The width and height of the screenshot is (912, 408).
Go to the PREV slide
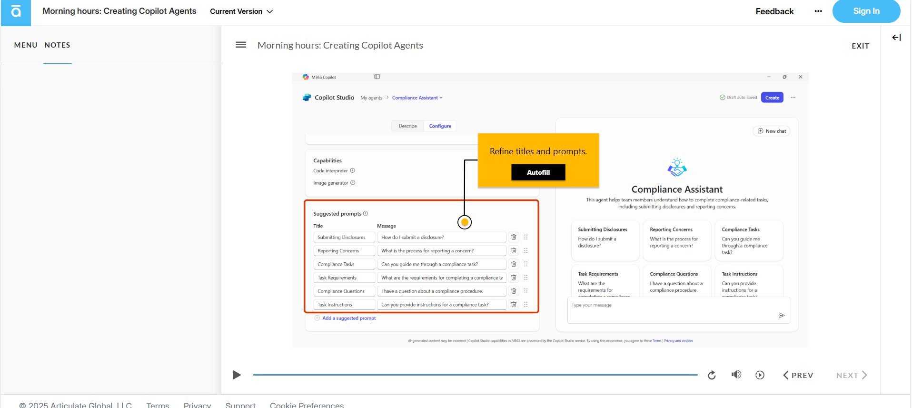[x=798, y=375]
